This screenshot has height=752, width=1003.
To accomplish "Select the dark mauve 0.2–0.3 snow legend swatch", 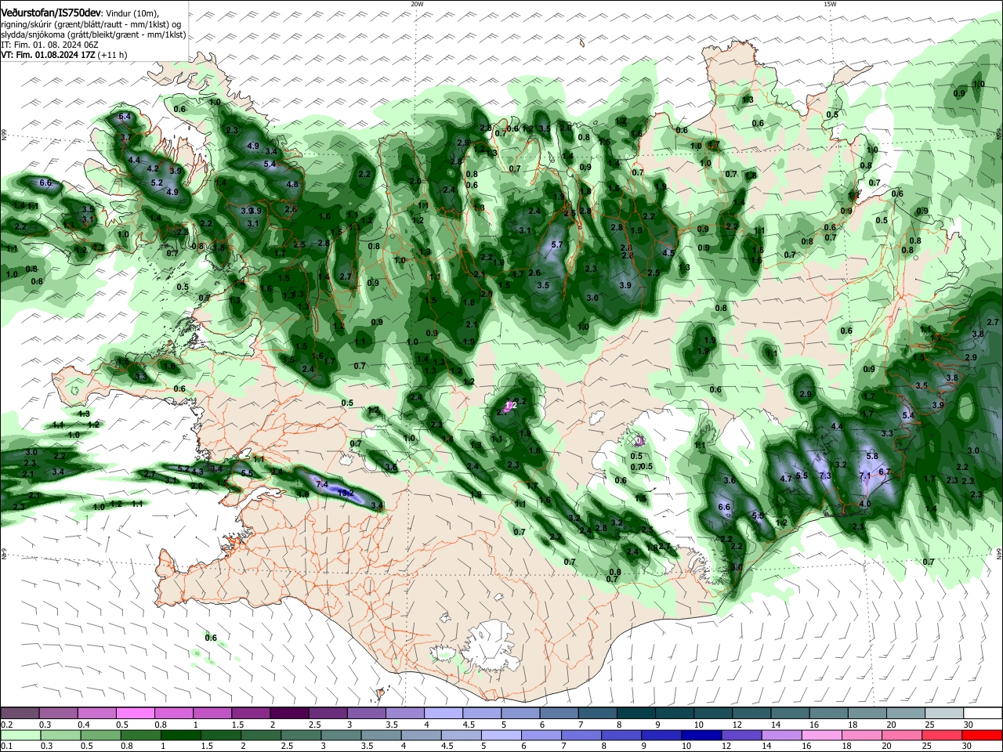I will click(19, 714).
